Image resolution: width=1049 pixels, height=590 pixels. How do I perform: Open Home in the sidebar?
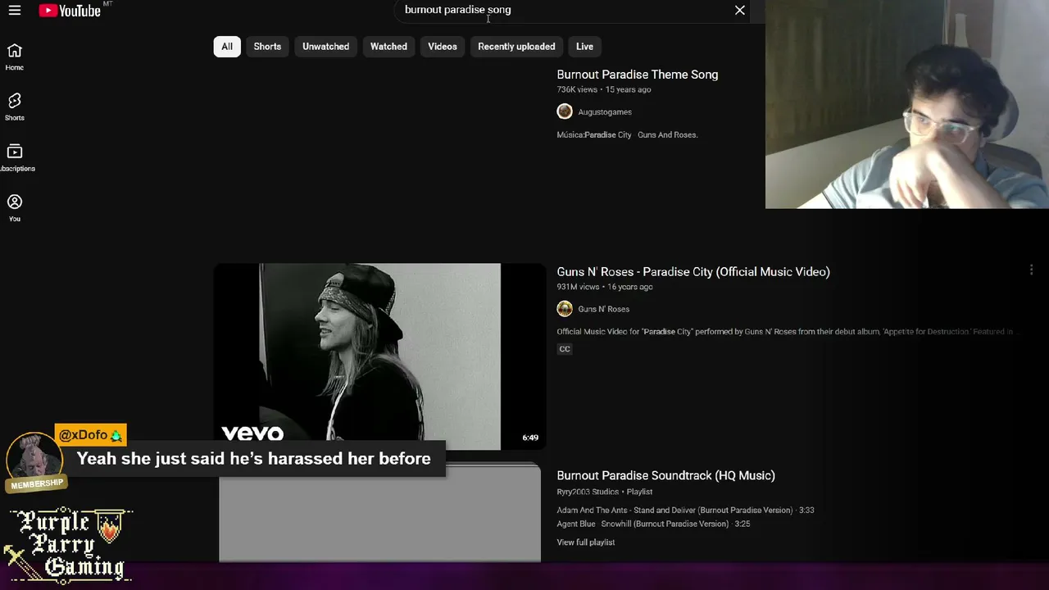tap(15, 57)
